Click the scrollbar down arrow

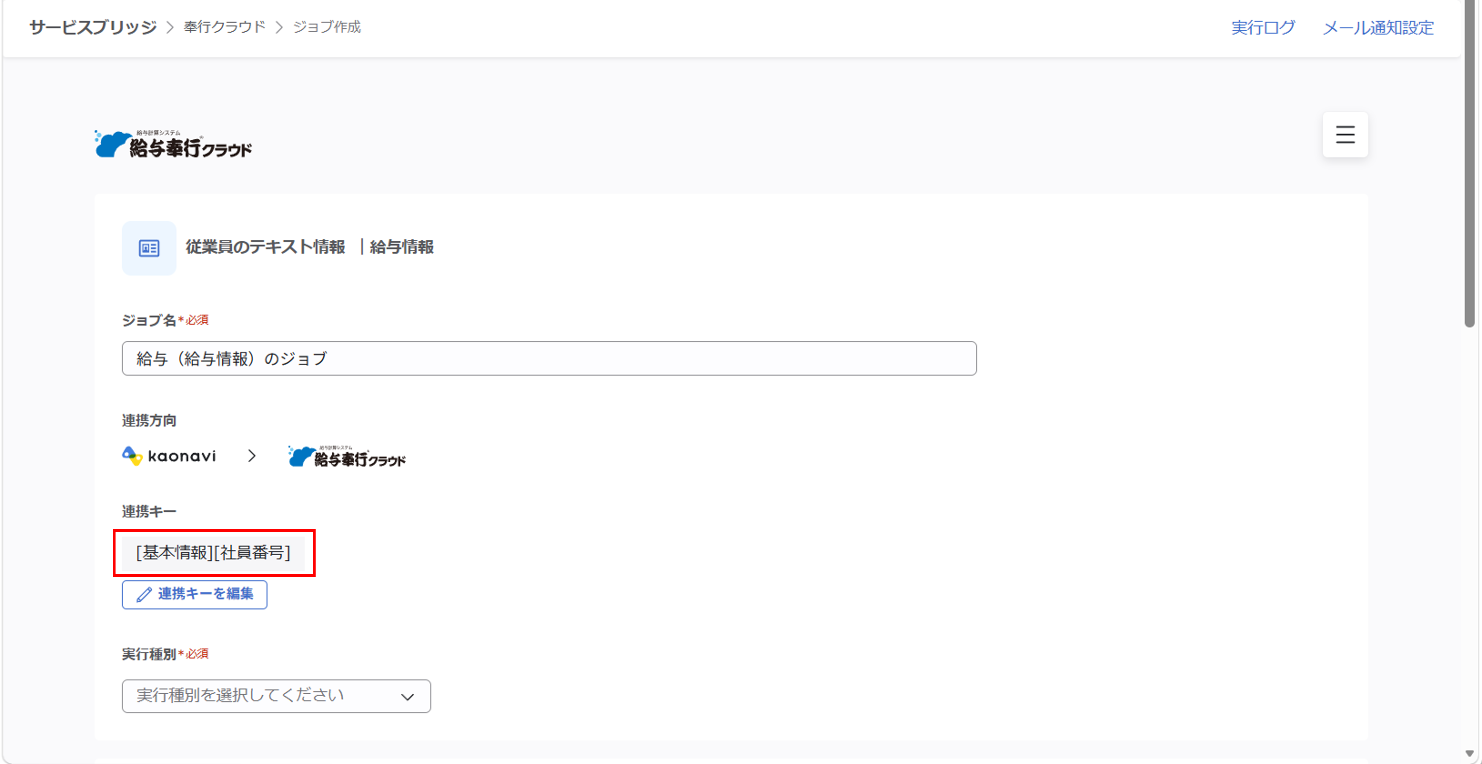coord(1469,754)
